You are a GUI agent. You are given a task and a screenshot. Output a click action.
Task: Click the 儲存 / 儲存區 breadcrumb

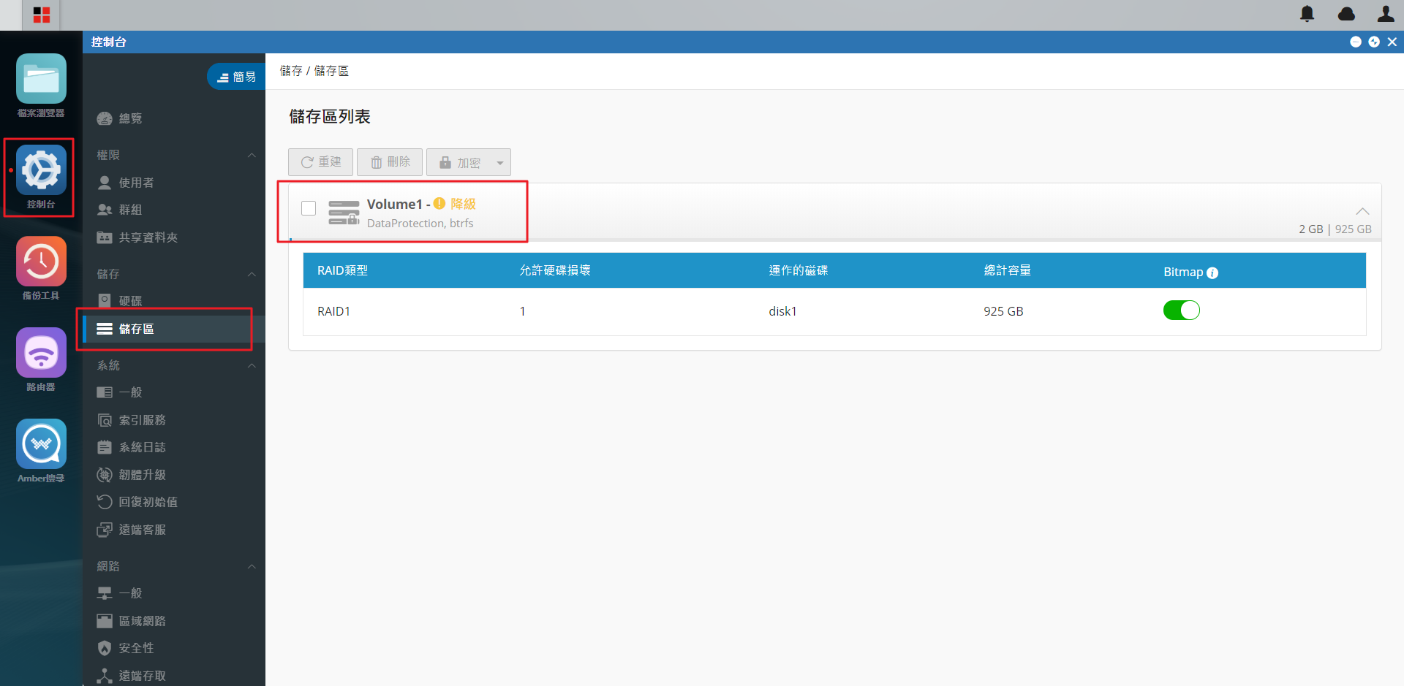[x=314, y=71]
